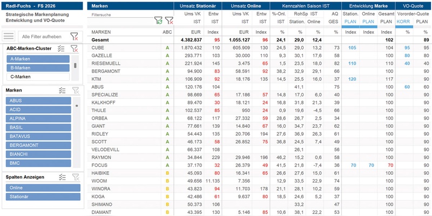
Task: Click select-all checklist icon for Marken panel
Action: [x=62, y=90]
